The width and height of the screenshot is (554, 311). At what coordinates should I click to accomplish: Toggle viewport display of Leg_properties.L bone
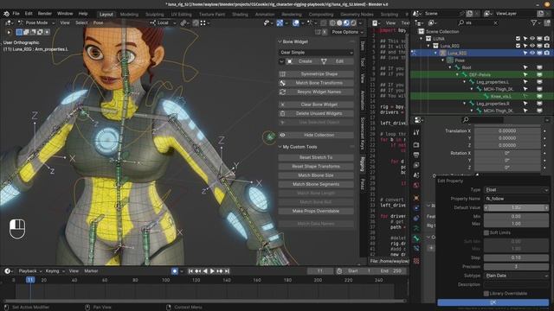(x=539, y=82)
